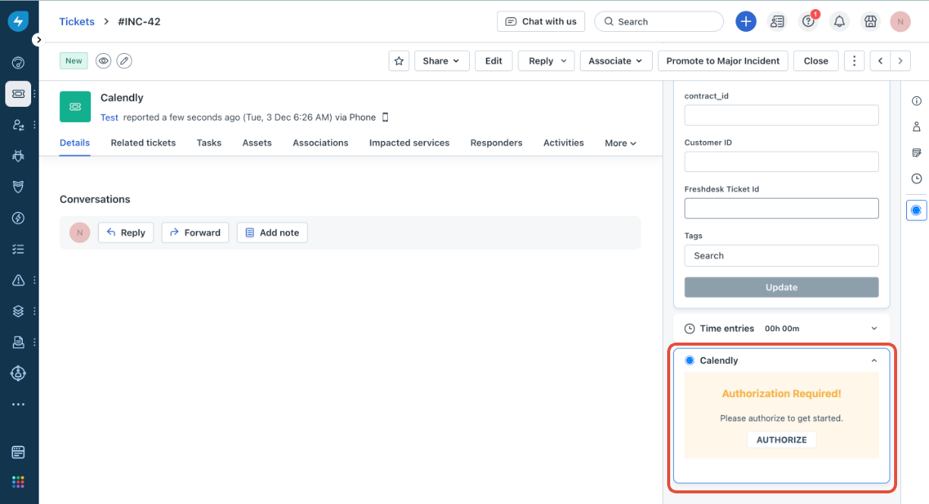Click Reply in Conversations
The image size is (929, 504).
tap(126, 233)
